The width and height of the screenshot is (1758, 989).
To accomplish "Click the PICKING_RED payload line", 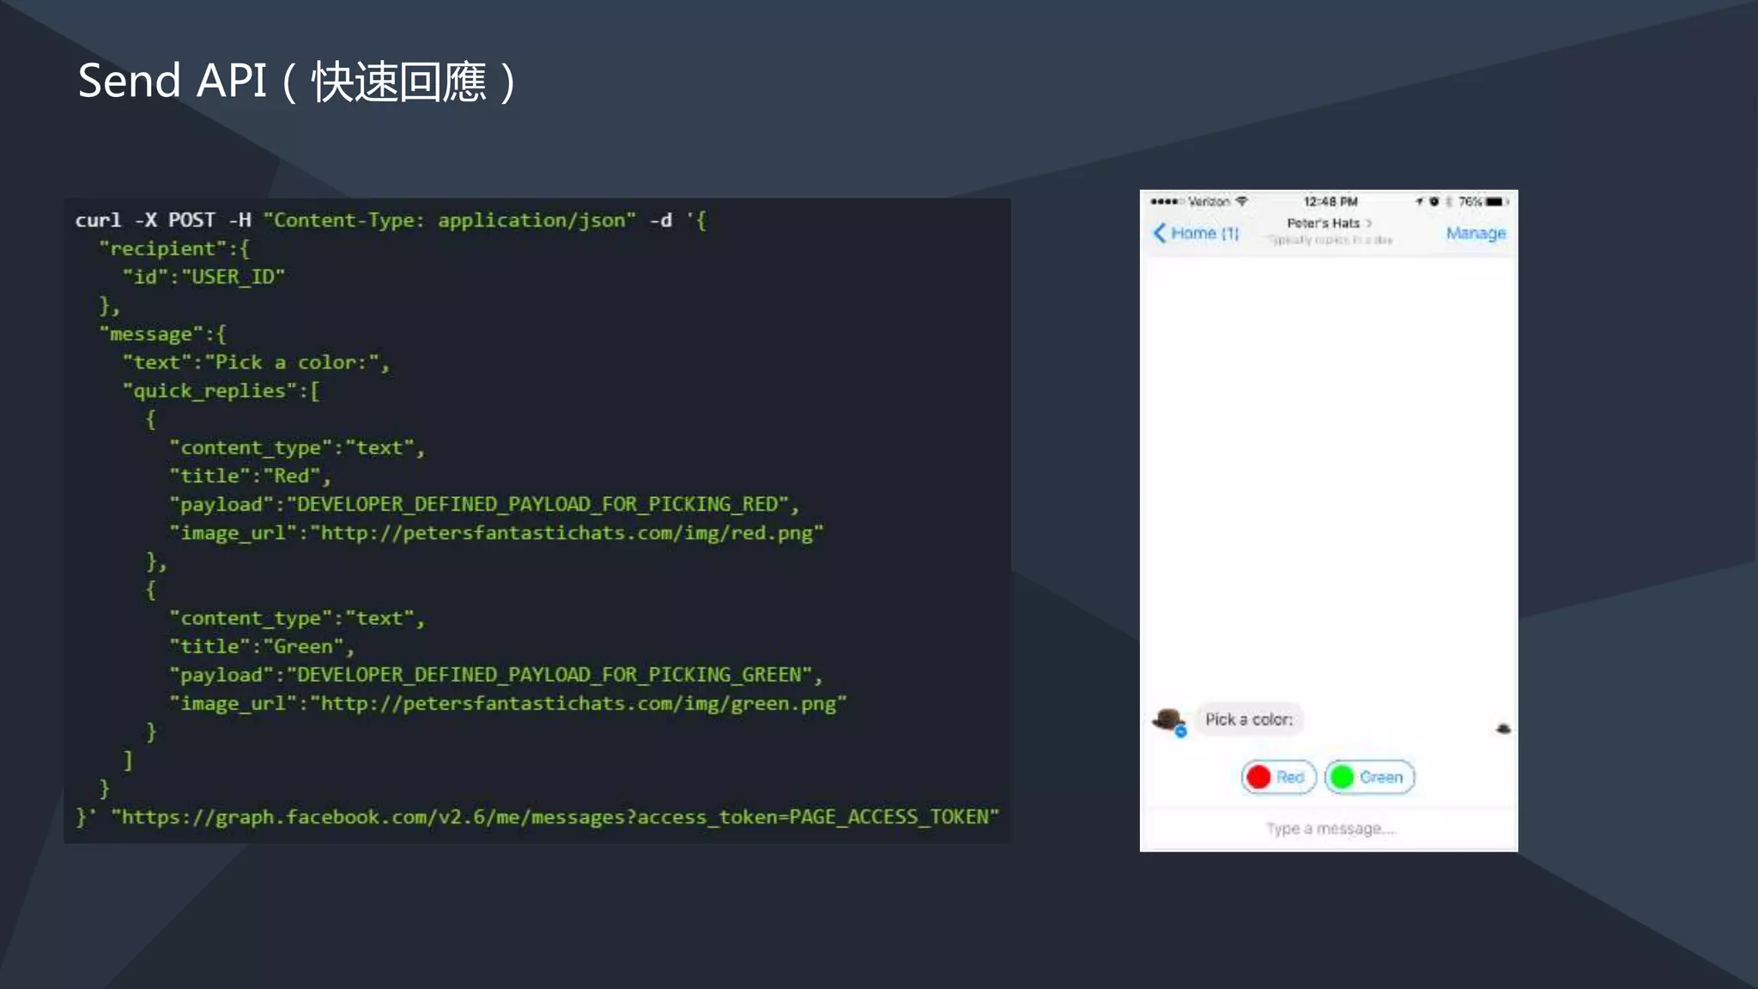I will (x=484, y=504).
